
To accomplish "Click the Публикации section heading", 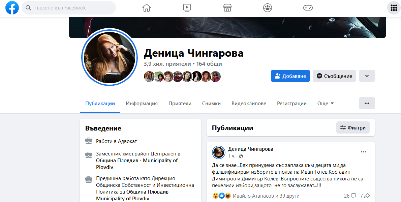I will tap(233, 128).
